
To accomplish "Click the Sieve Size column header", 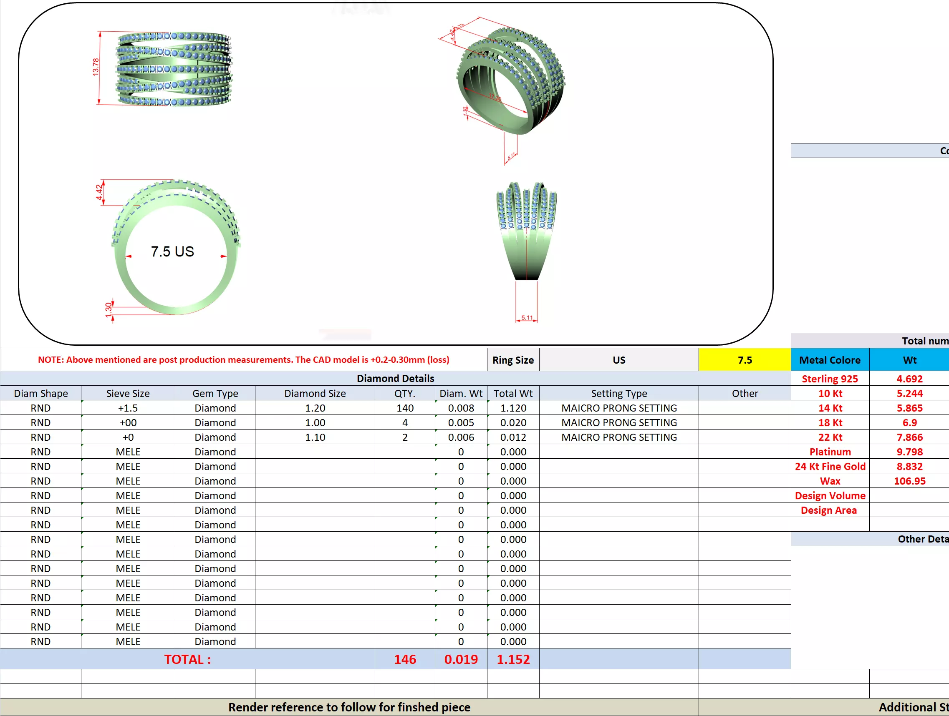I will point(128,393).
